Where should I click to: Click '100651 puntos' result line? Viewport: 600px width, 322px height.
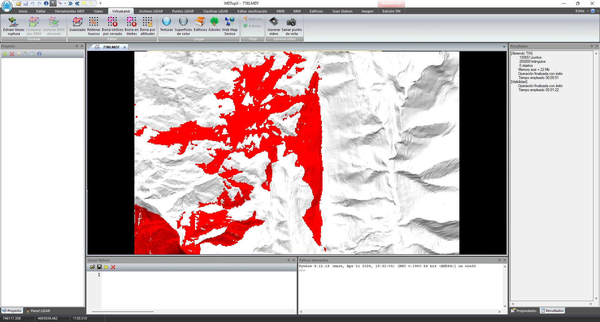(530, 57)
